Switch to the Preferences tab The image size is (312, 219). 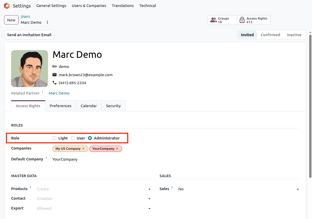pyautogui.click(x=60, y=106)
